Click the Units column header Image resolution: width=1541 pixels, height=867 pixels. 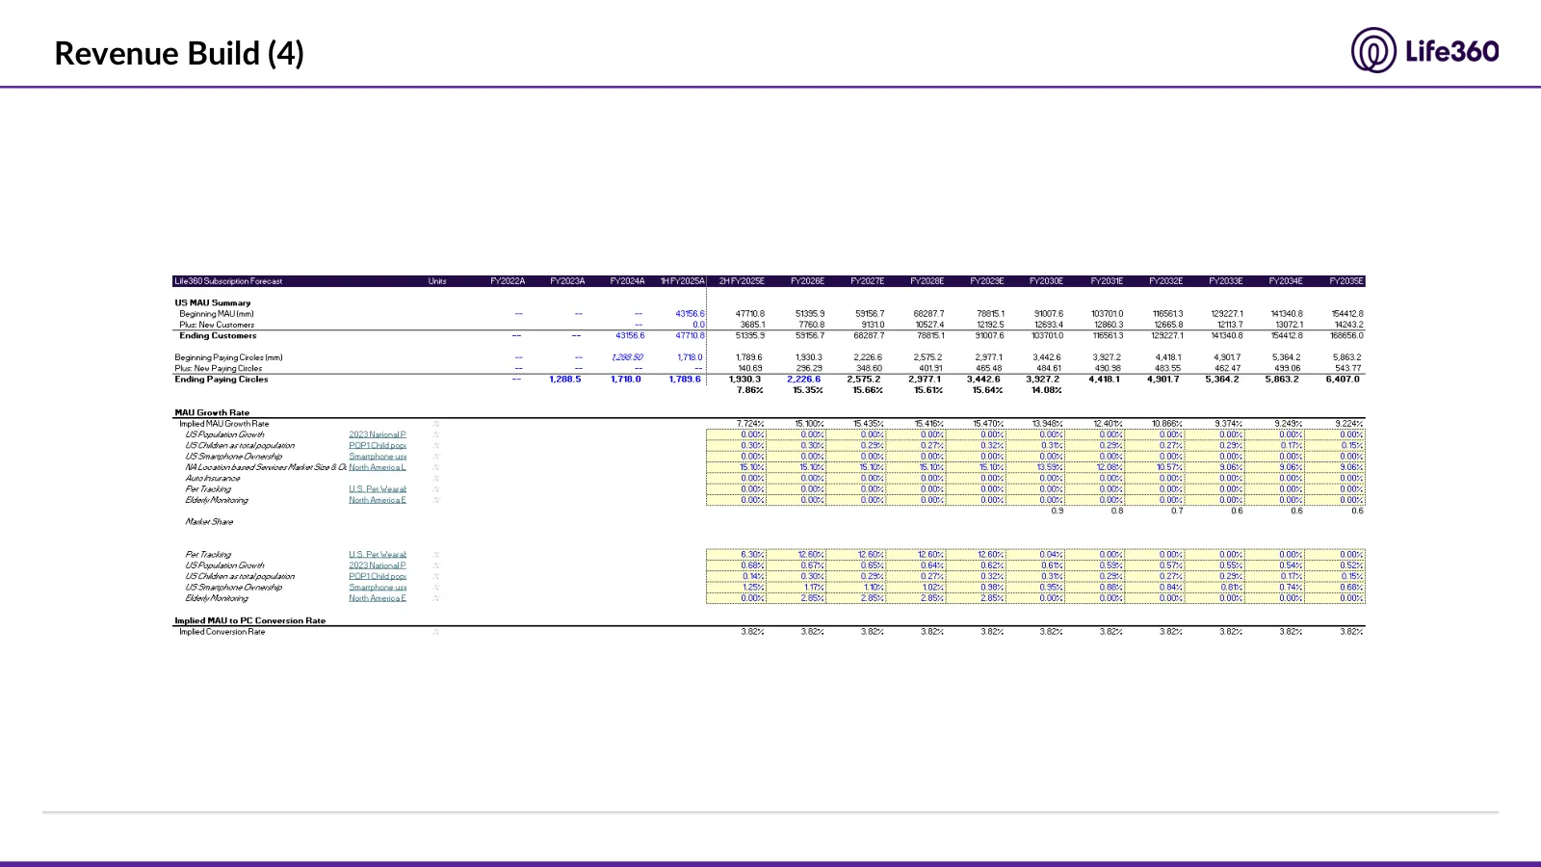tap(437, 281)
